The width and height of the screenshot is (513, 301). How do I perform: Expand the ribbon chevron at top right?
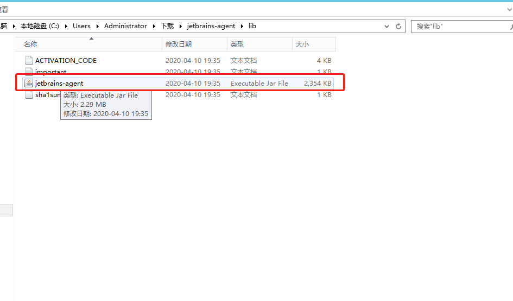[509, 9]
